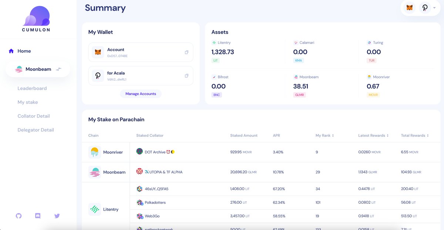Open Delegator Detail from the sidebar
Image resolution: width=444 pixels, height=230 pixels.
(36, 130)
